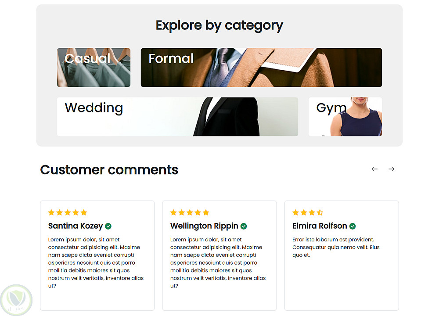Click Elmira Rolfson's verified checkmark badge
The width and height of the screenshot is (439, 316).
pyautogui.click(x=353, y=226)
